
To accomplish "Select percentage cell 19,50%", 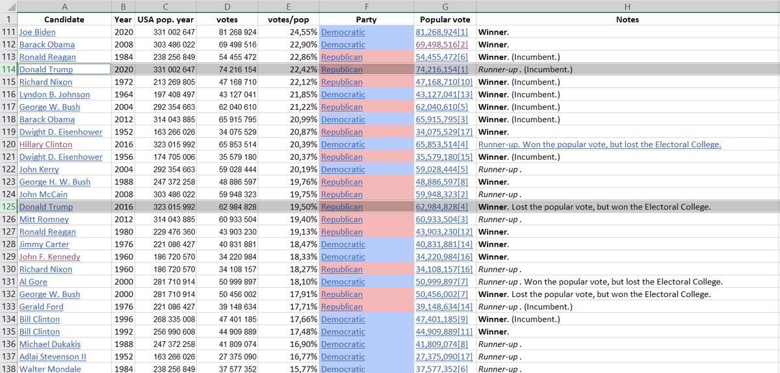I will pyautogui.click(x=289, y=207).
